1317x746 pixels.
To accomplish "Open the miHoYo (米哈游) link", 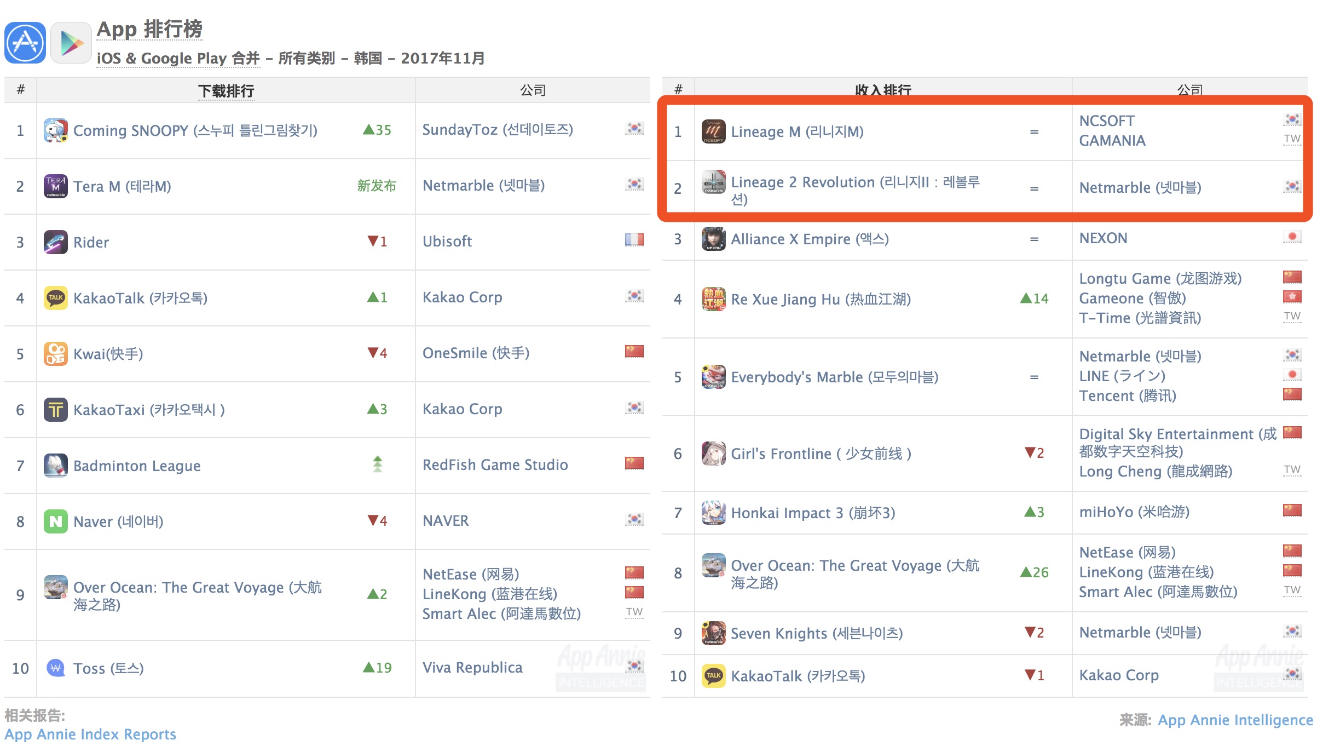I will click(x=1134, y=512).
